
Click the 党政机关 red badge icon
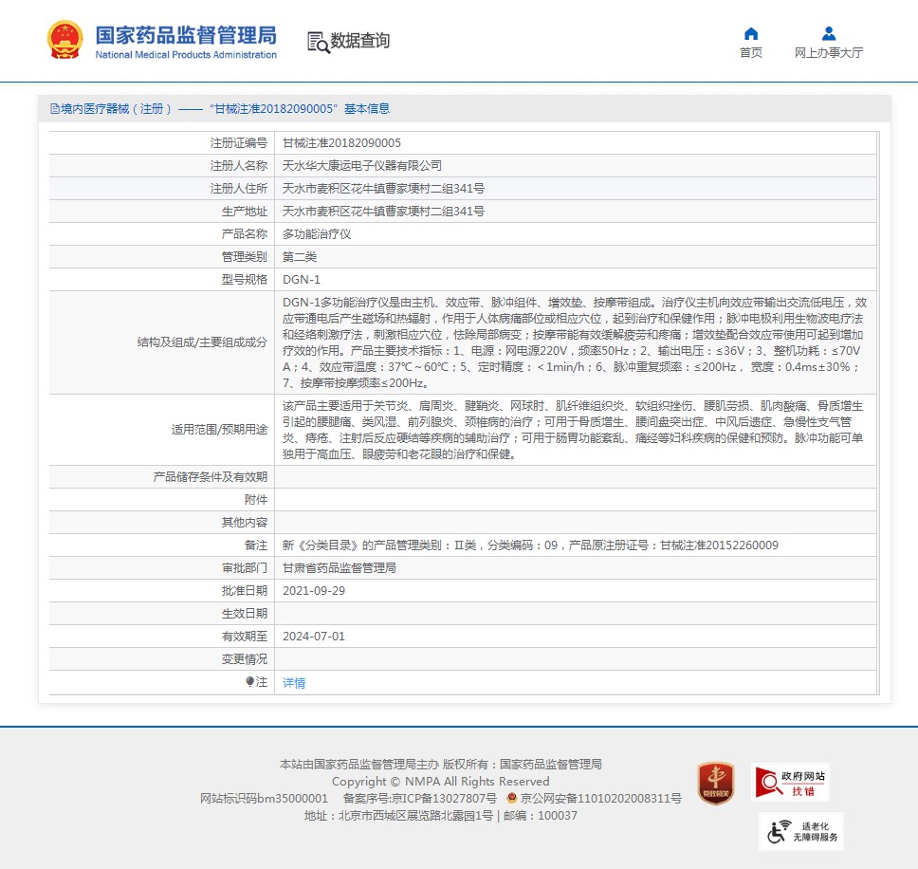pyautogui.click(x=715, y=783)
